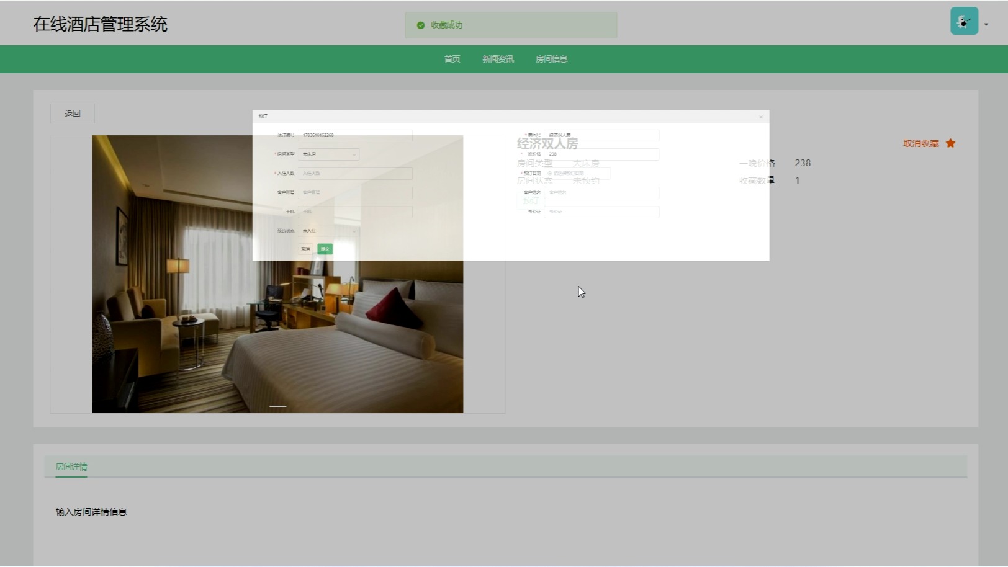1008x567 pixels.
Task: Focus the 手机 input field
Action: 355,212
